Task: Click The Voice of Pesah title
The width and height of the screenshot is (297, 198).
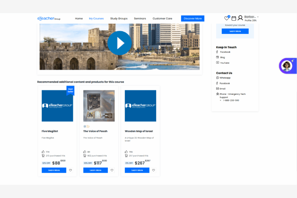Action: 95,131
